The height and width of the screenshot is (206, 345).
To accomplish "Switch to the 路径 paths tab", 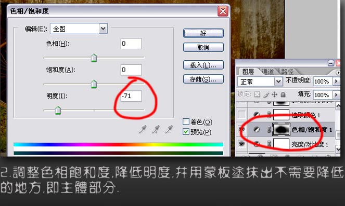I will (x=287, y=72).
